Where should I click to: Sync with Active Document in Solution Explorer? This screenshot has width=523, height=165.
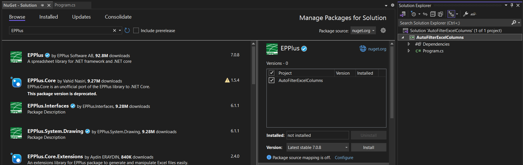[x=425, y=14]
